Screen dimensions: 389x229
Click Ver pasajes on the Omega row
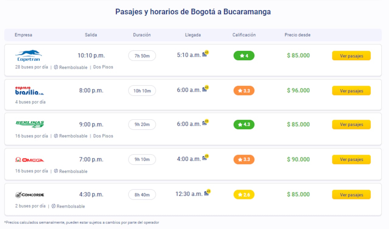pos(351,159)
